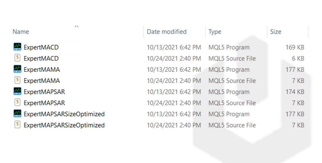Click the ExpertMAMA MQL5 Program icon
This screenshot has width=322, height=163.
(x=17, y=69)
